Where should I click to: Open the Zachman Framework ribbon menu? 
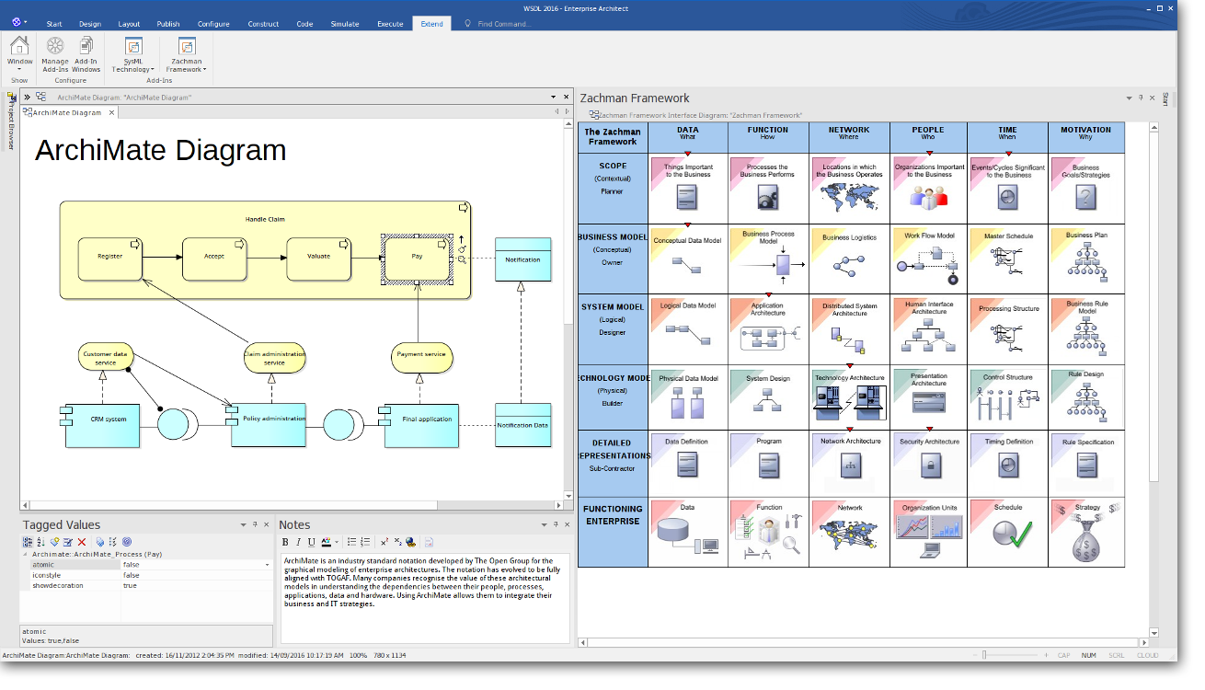tap(187, 54)
